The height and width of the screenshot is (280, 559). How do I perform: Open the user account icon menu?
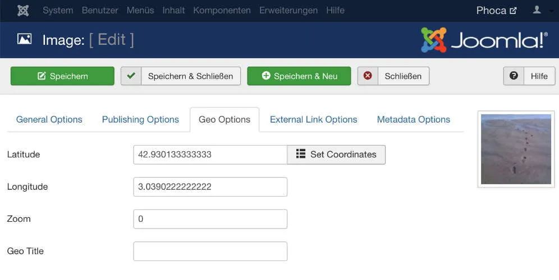pyautogui.click(x=537, y=10)
